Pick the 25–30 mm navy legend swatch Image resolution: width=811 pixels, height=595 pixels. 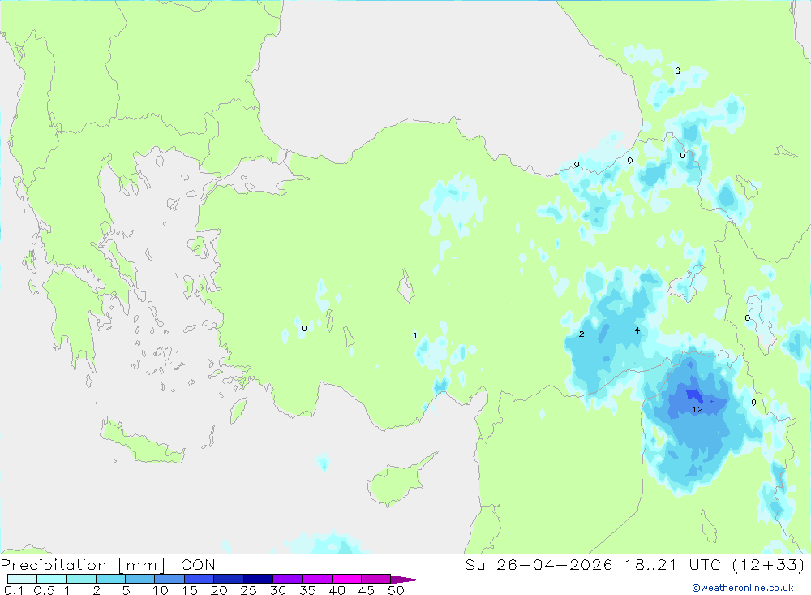[x=258, y=579]
